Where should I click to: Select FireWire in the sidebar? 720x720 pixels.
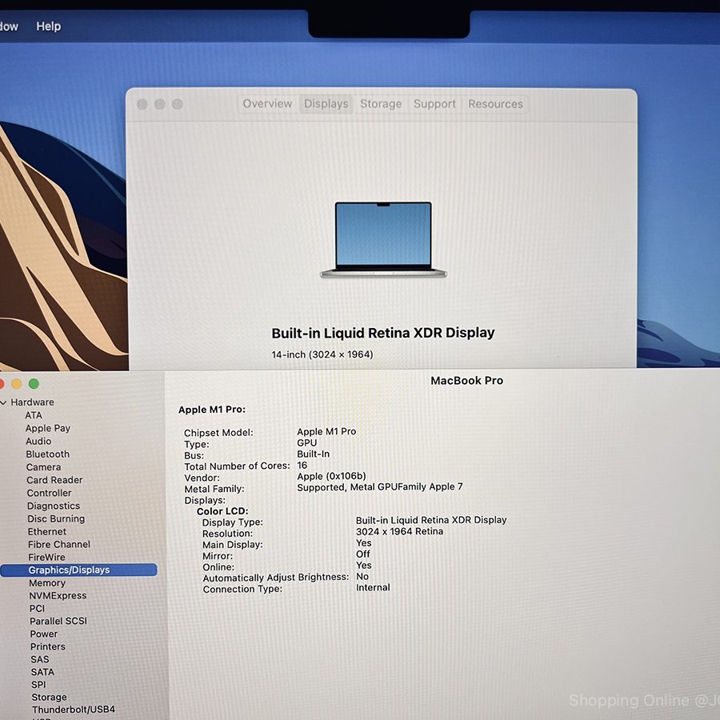tap(46, 557)
